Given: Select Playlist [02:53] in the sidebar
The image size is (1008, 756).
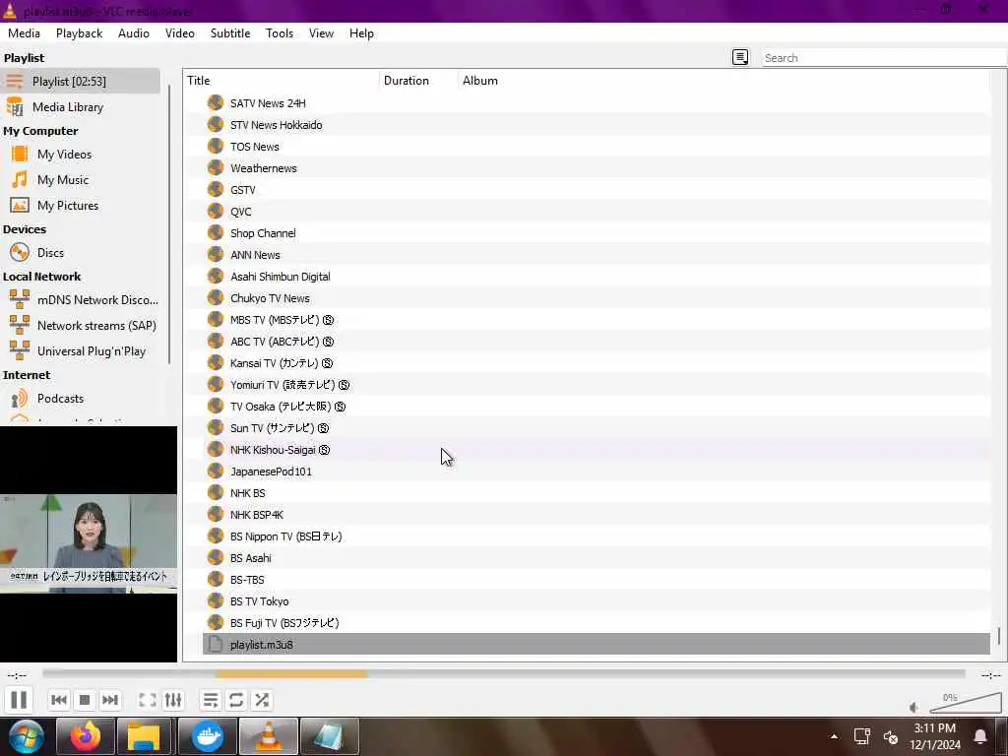Looking at the screenshot, I should [81, 81].
